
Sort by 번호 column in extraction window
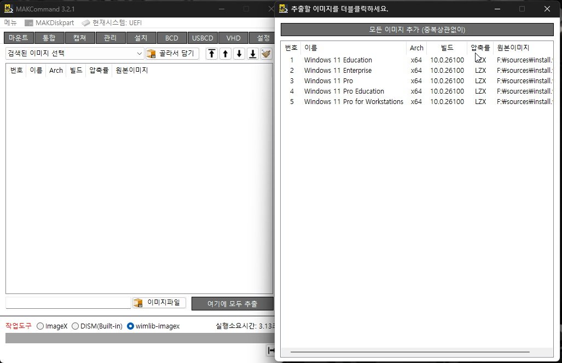click(291, 48)
